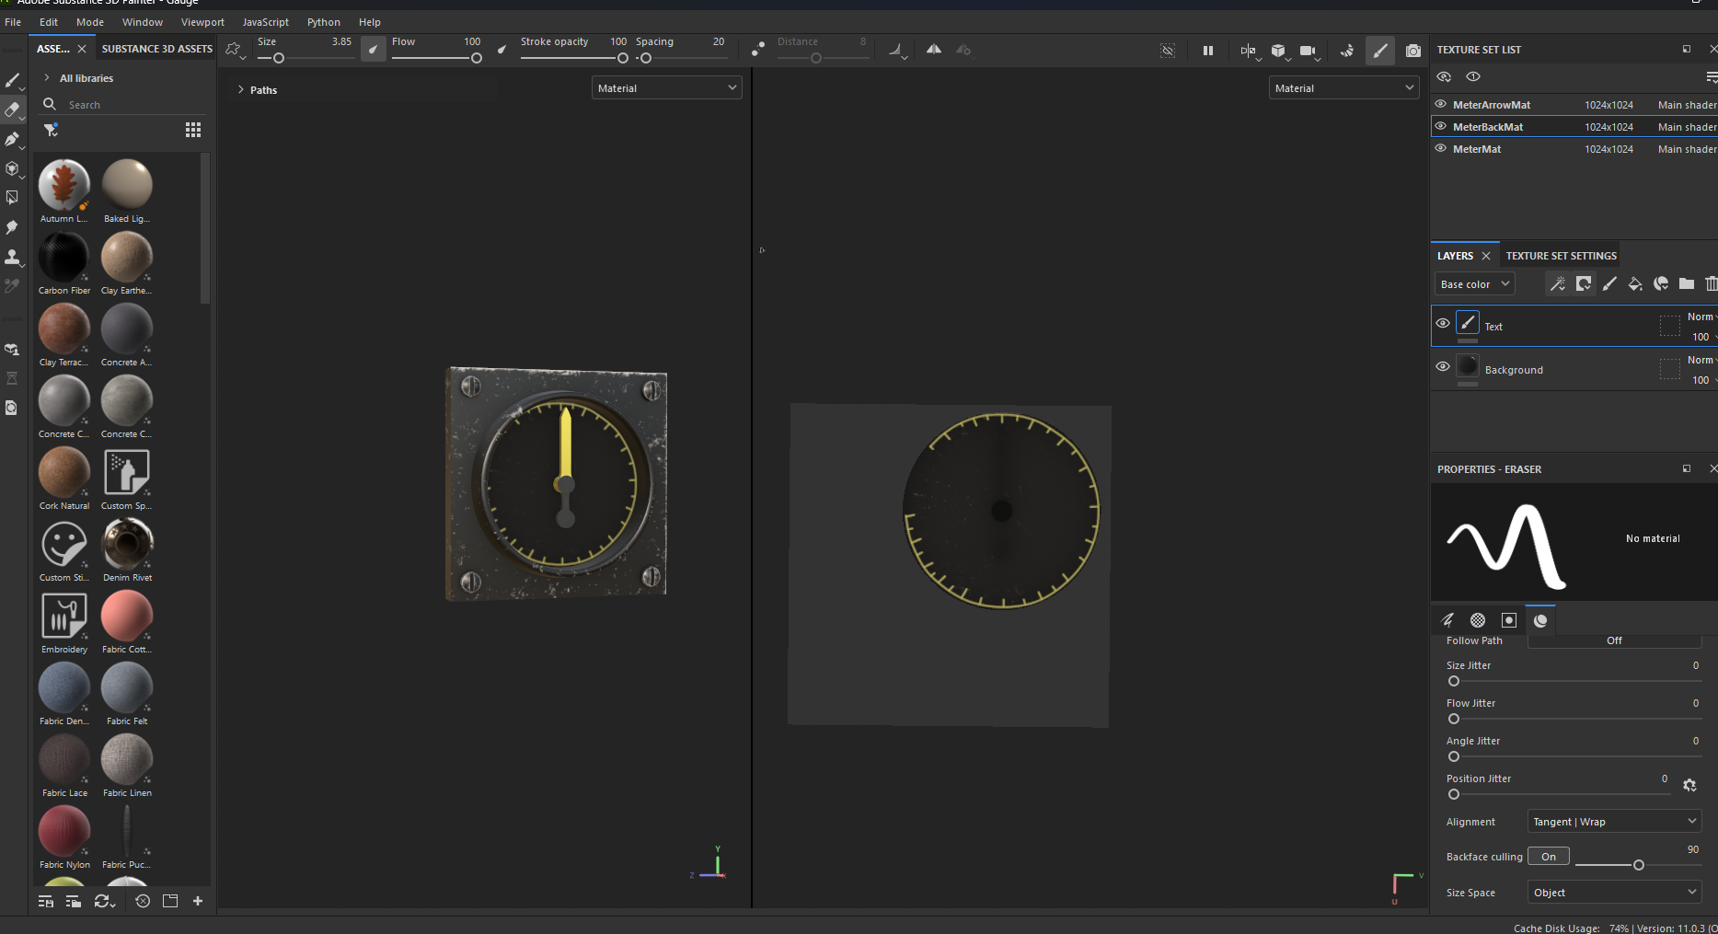Toggle Backface culling On button
The width and height of the screenshot is (1718, 934).
pos(1549,857)
